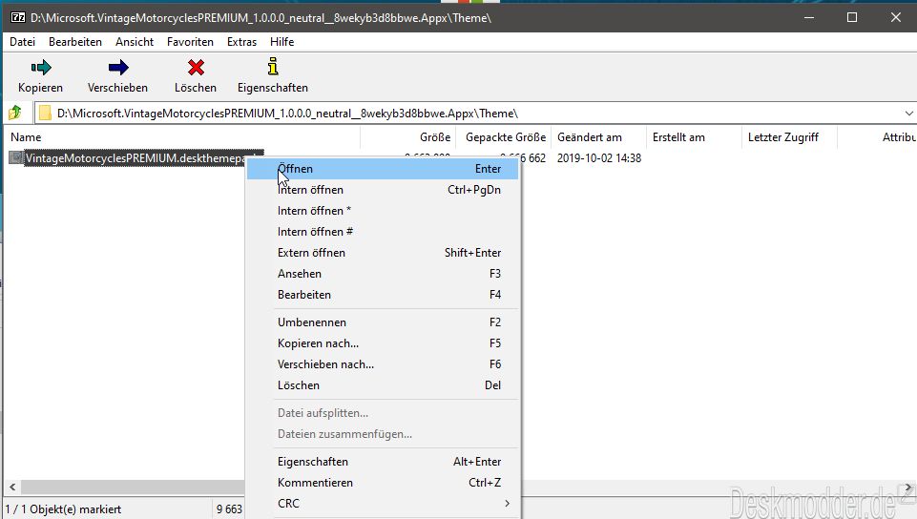Open the Bearbeiten menu

coord(74,42)
